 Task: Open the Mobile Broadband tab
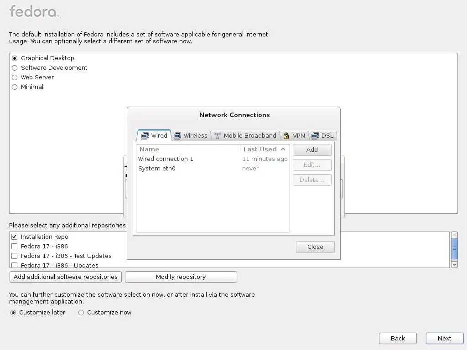coord(245,136)
